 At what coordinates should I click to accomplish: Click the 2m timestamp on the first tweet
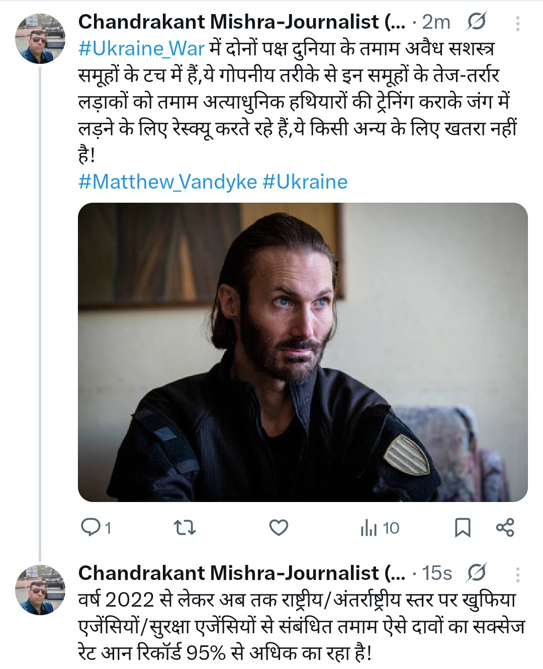click(435, 22)
